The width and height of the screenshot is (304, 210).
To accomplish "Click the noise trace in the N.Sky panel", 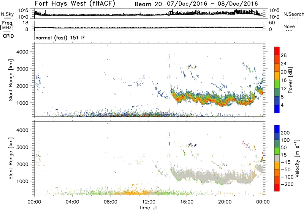I will pos(149,15).
